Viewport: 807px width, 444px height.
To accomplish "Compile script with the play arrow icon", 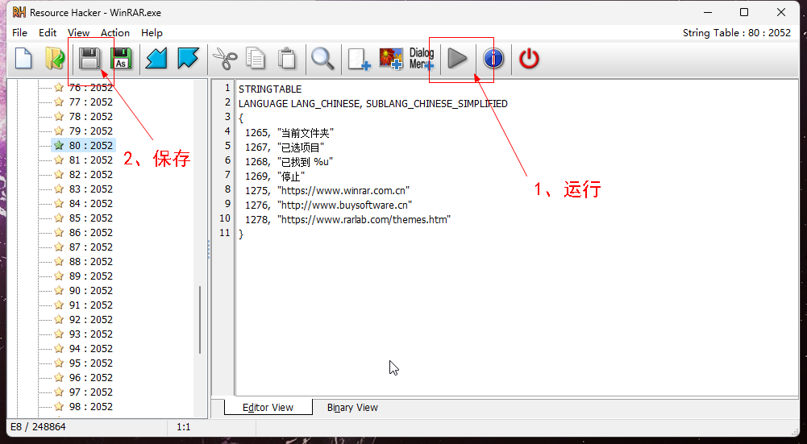I will pos(457,58).
